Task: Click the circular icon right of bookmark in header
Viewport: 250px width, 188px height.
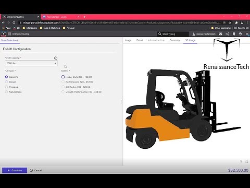Action: click(x=240, y=34)
